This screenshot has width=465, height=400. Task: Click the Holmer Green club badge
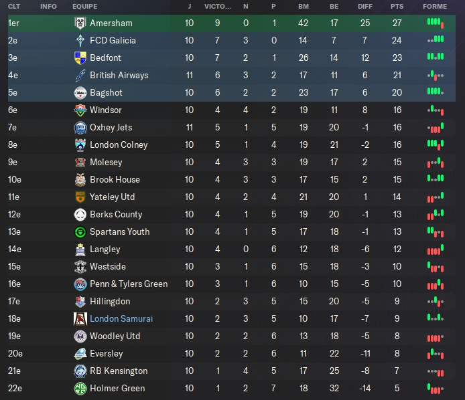(x=79, y=388)
